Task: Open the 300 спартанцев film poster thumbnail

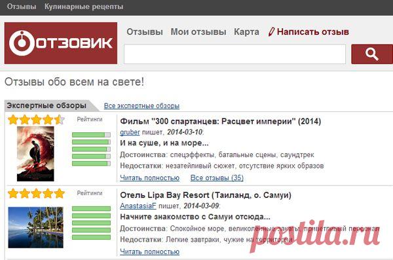Action: pos(35,154)
